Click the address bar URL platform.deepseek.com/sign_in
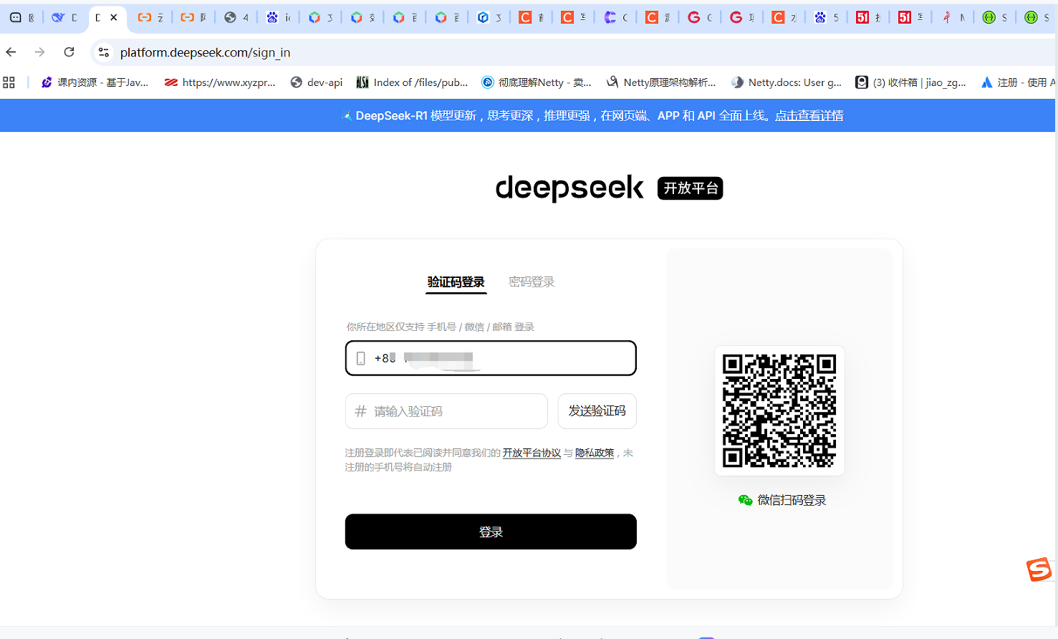Viewport: 1058px width, 639px height. pos(205,52)
